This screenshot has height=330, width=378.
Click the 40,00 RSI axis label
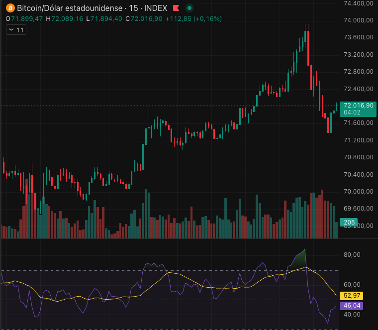coord(352,315)
